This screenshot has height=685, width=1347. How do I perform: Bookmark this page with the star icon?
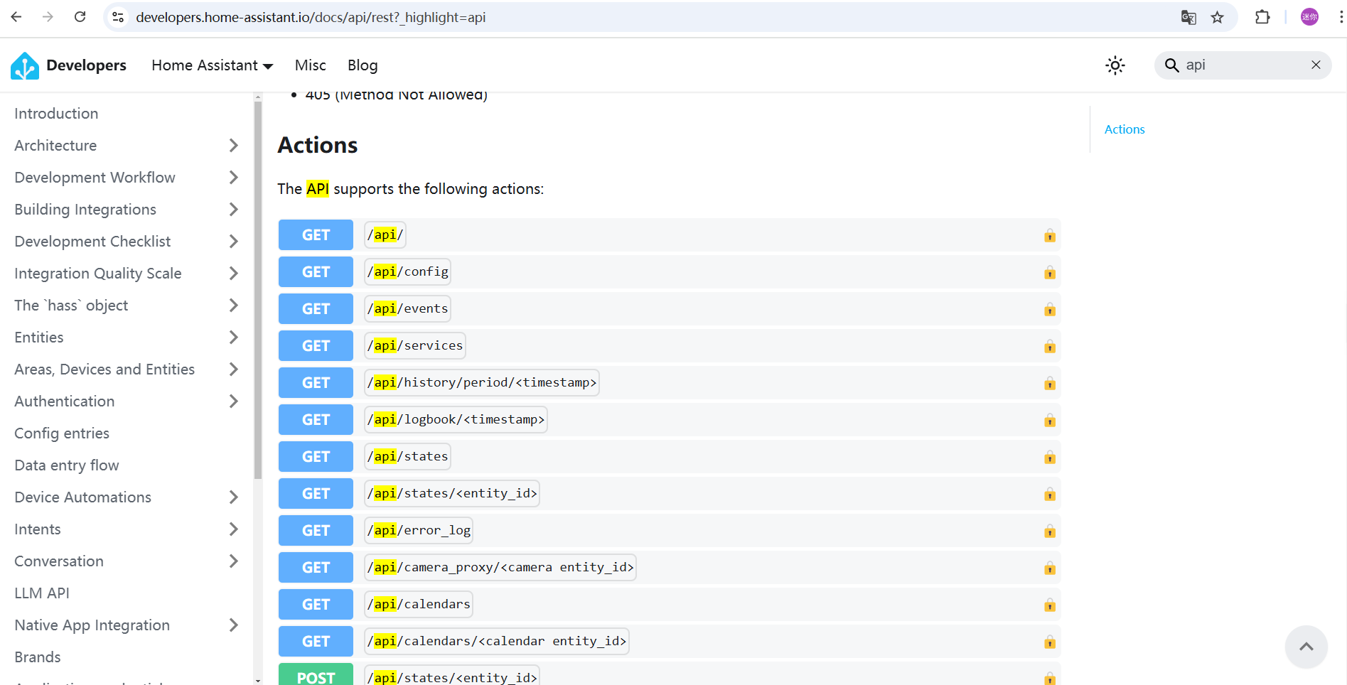[x=1218, y=17]
